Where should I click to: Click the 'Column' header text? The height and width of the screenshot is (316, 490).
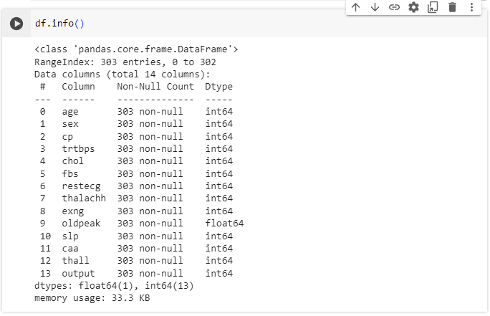pyautogui.click(x=78, y=87)
